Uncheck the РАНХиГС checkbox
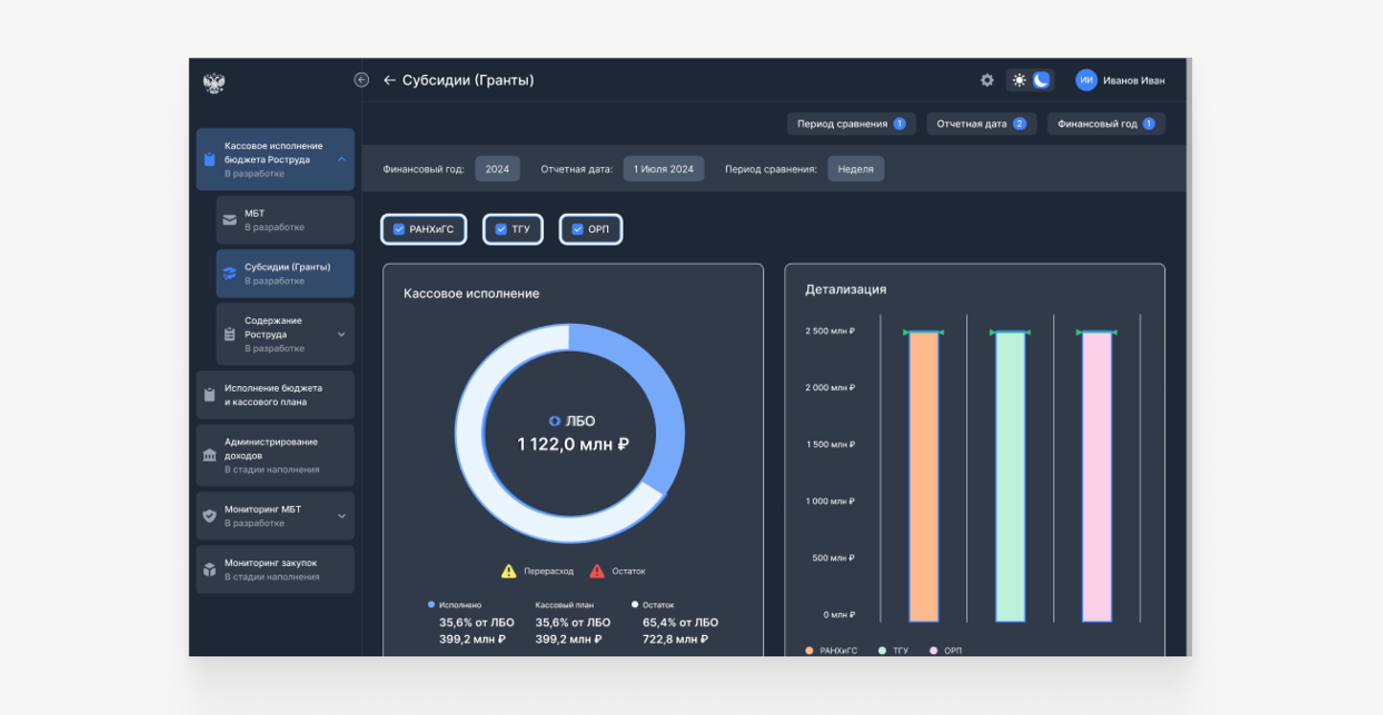Image resolution: width=1383 pixels, height=715 pixels. click(399, 229)
